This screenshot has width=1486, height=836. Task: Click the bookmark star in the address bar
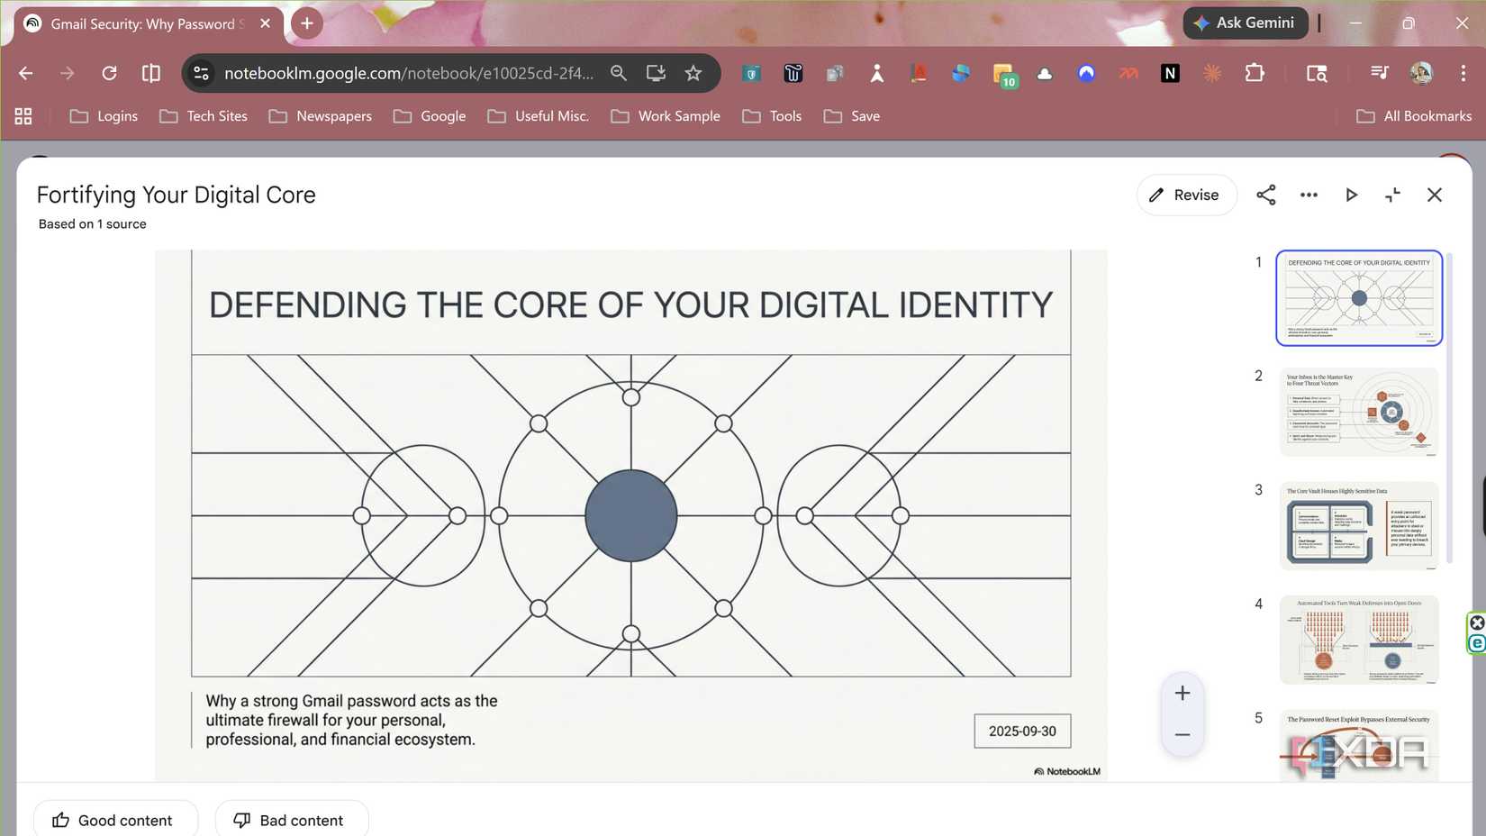[693, 73]
